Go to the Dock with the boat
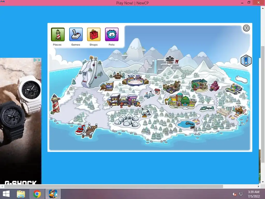This screenshot has height=199, width=265. click(86, 130)
